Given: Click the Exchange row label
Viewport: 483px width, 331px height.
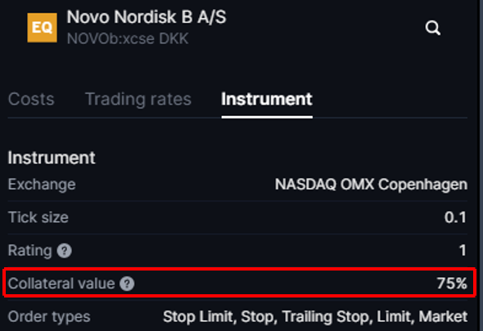Looking at the screenshot, I should pos(42,185).
